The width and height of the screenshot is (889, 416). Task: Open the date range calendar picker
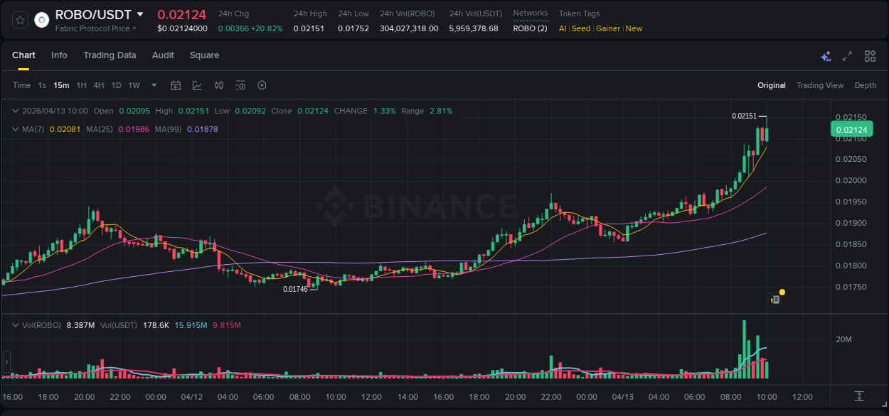click(176, 85)
